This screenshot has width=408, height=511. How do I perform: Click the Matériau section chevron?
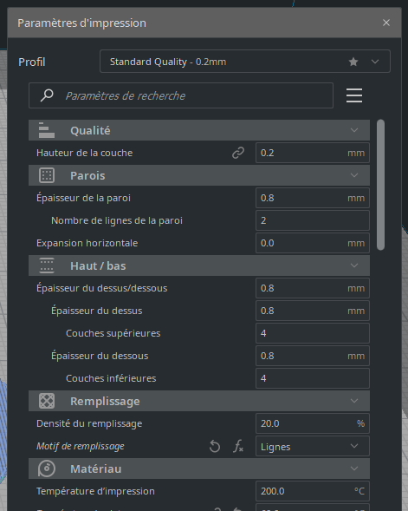(x=354, y=468)
